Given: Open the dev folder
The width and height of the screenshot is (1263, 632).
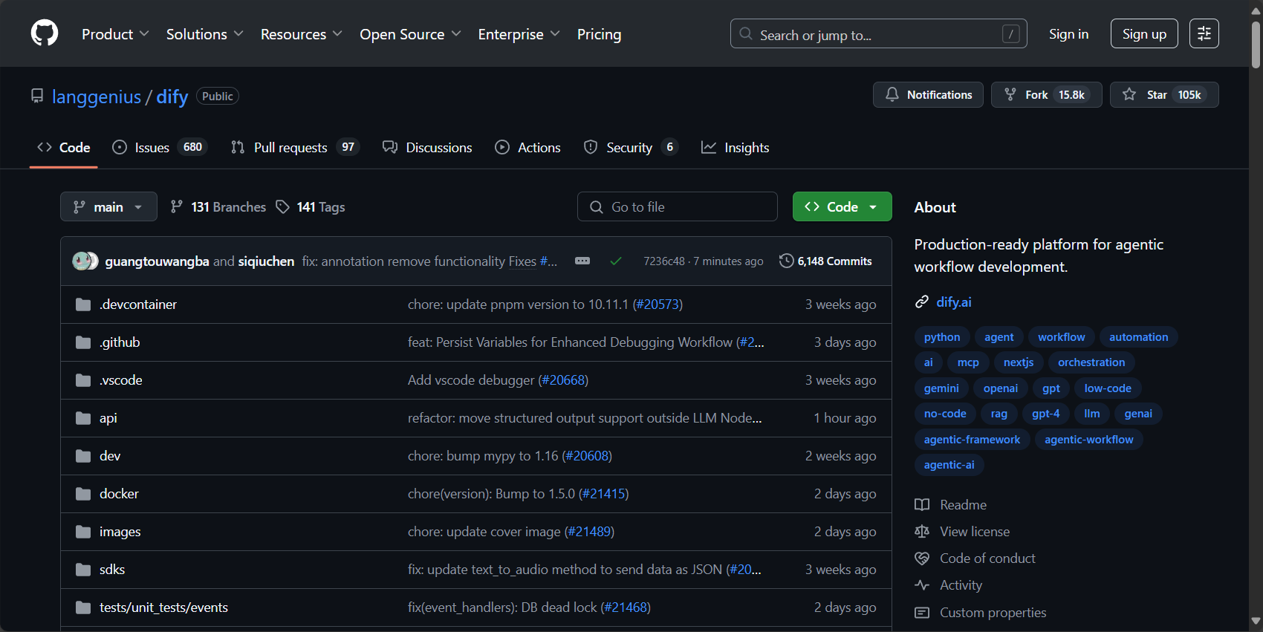Looking at the screenshot, I should 110,456.
